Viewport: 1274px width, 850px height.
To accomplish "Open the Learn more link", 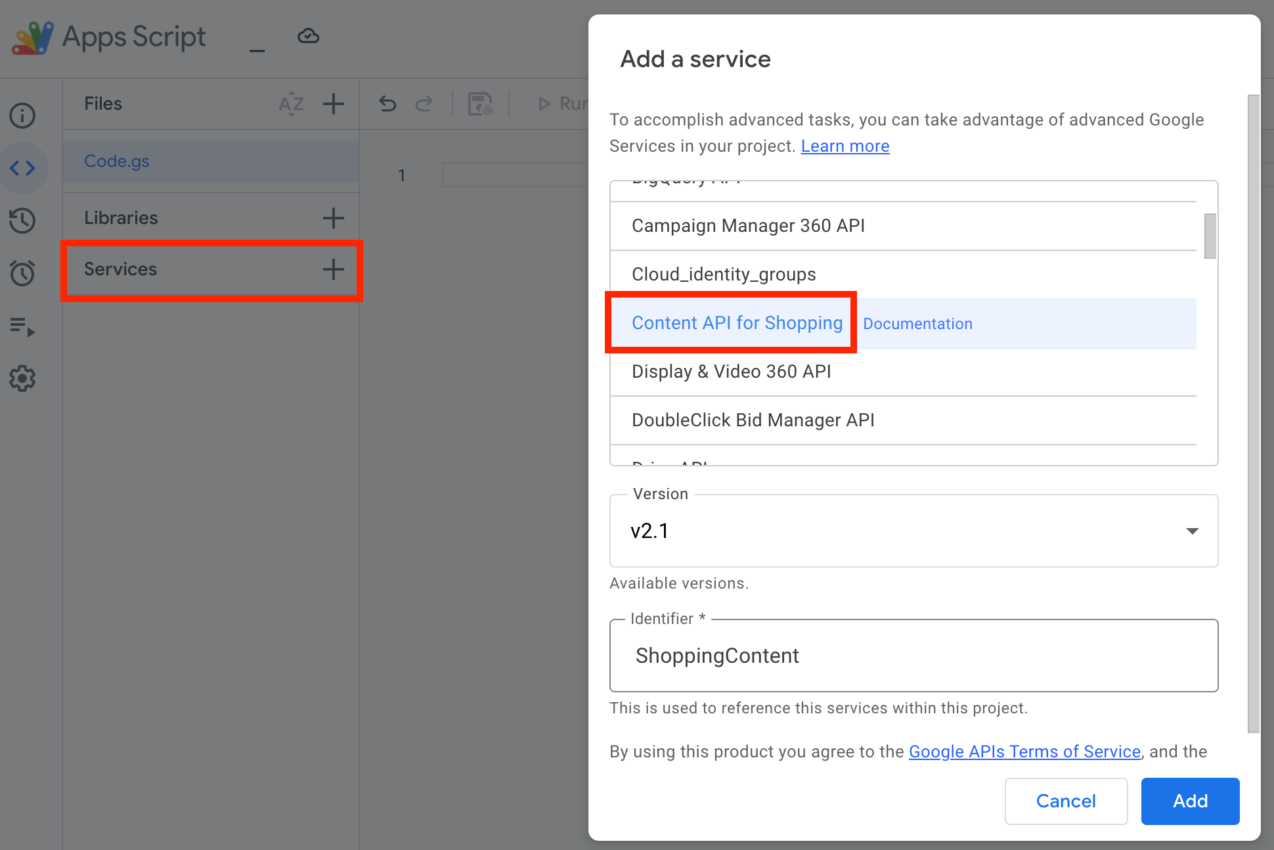I will pyautogui.click(x=845, y=146).
